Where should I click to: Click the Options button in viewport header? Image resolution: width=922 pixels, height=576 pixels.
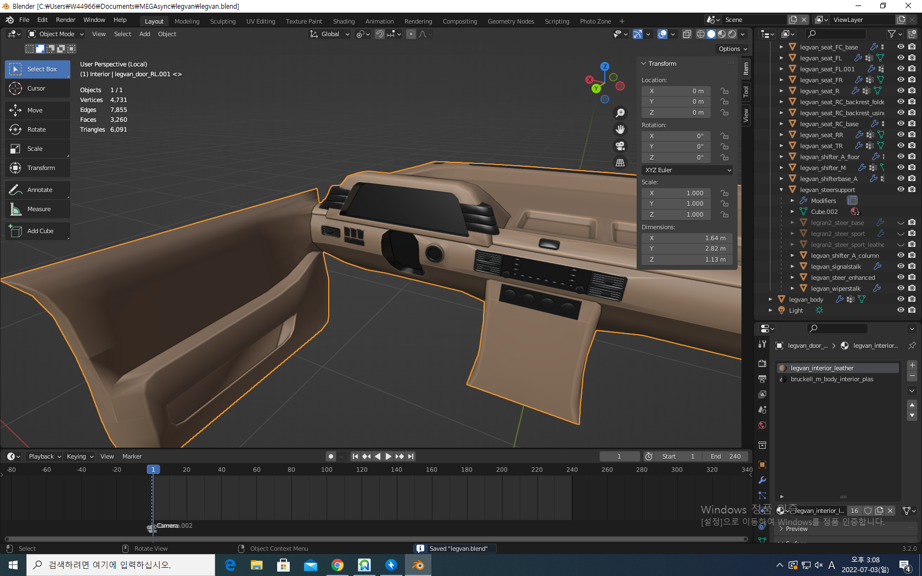point(733,49)
